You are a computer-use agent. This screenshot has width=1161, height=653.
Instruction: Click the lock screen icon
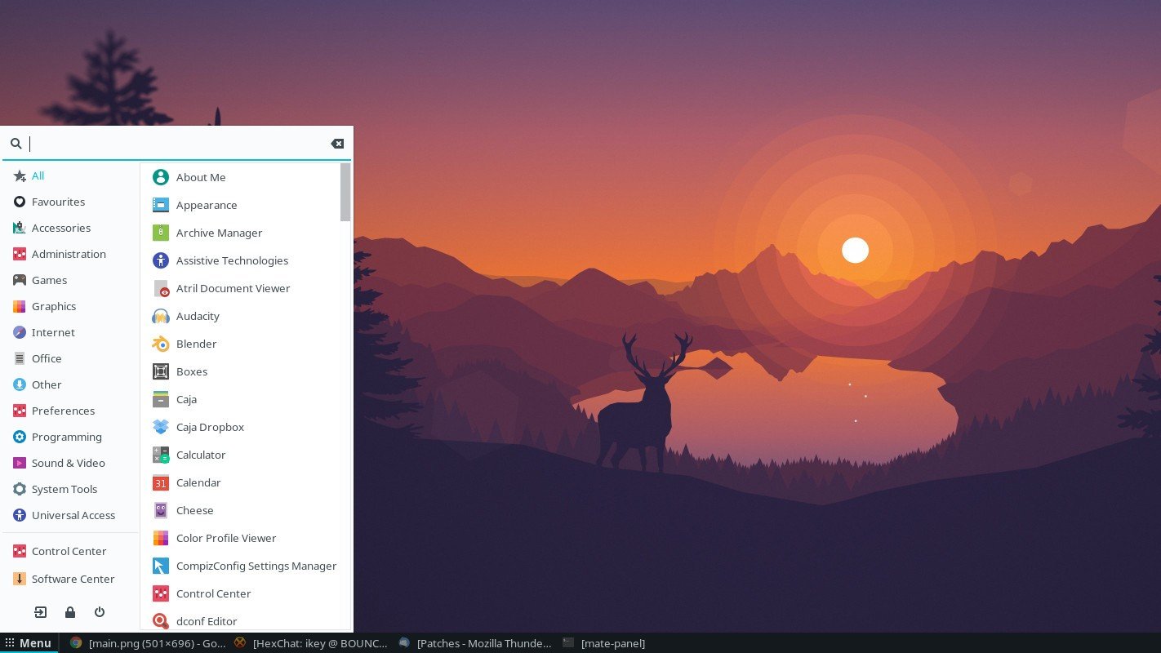click(70, 612)
